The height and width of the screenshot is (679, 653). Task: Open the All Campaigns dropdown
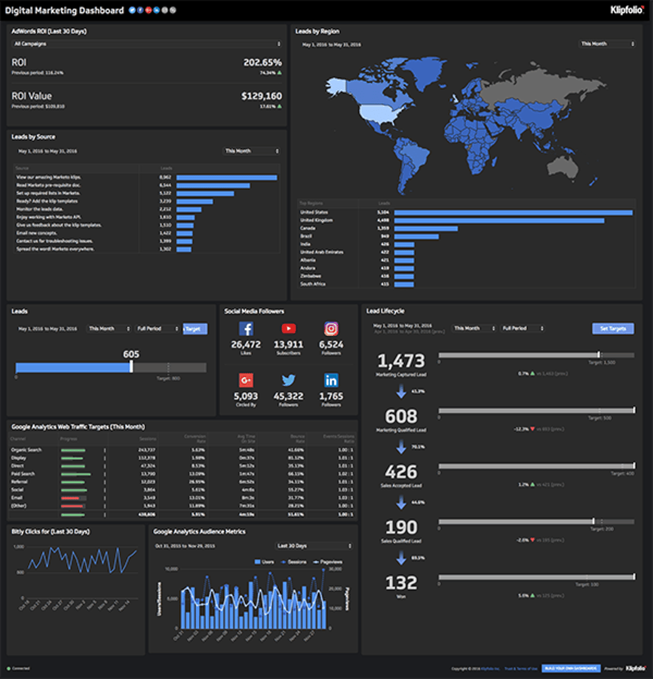[147, 44]
